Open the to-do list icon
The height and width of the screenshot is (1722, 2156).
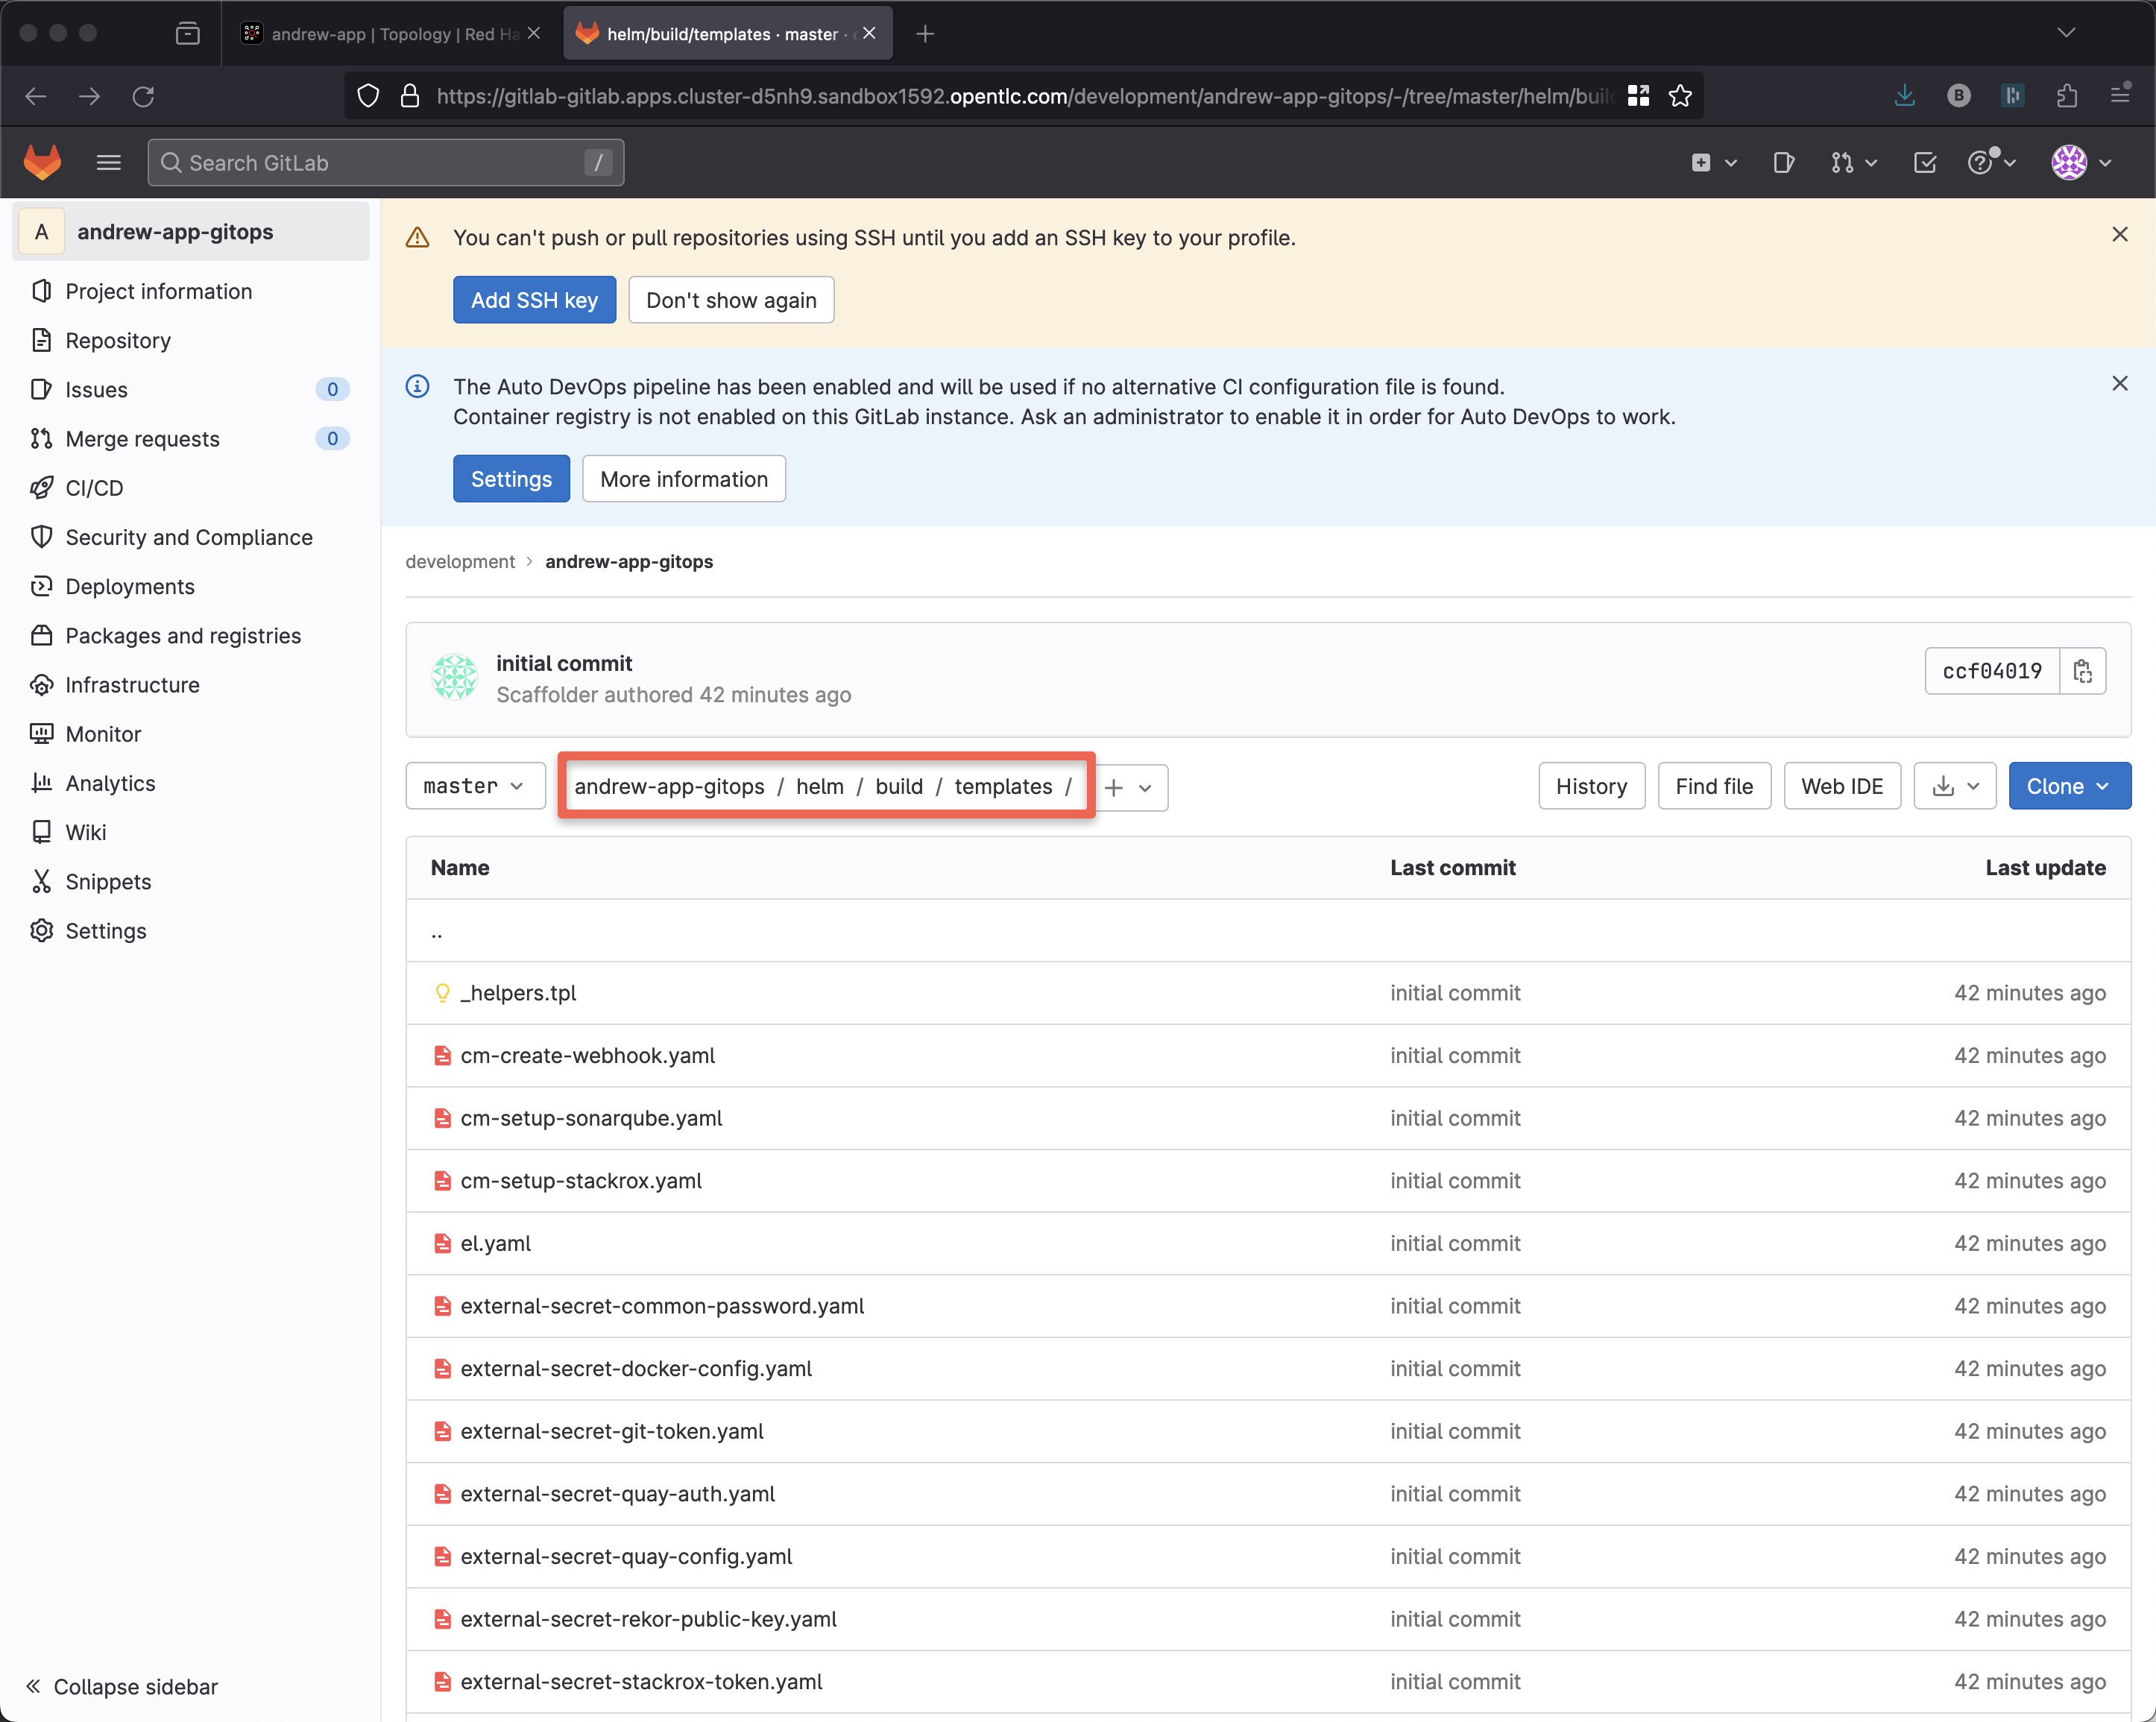pos(1924,162)
